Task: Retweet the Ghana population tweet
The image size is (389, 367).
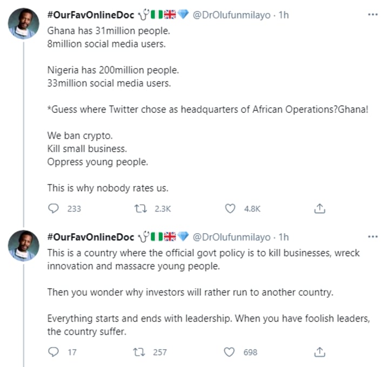Action: 140,209
